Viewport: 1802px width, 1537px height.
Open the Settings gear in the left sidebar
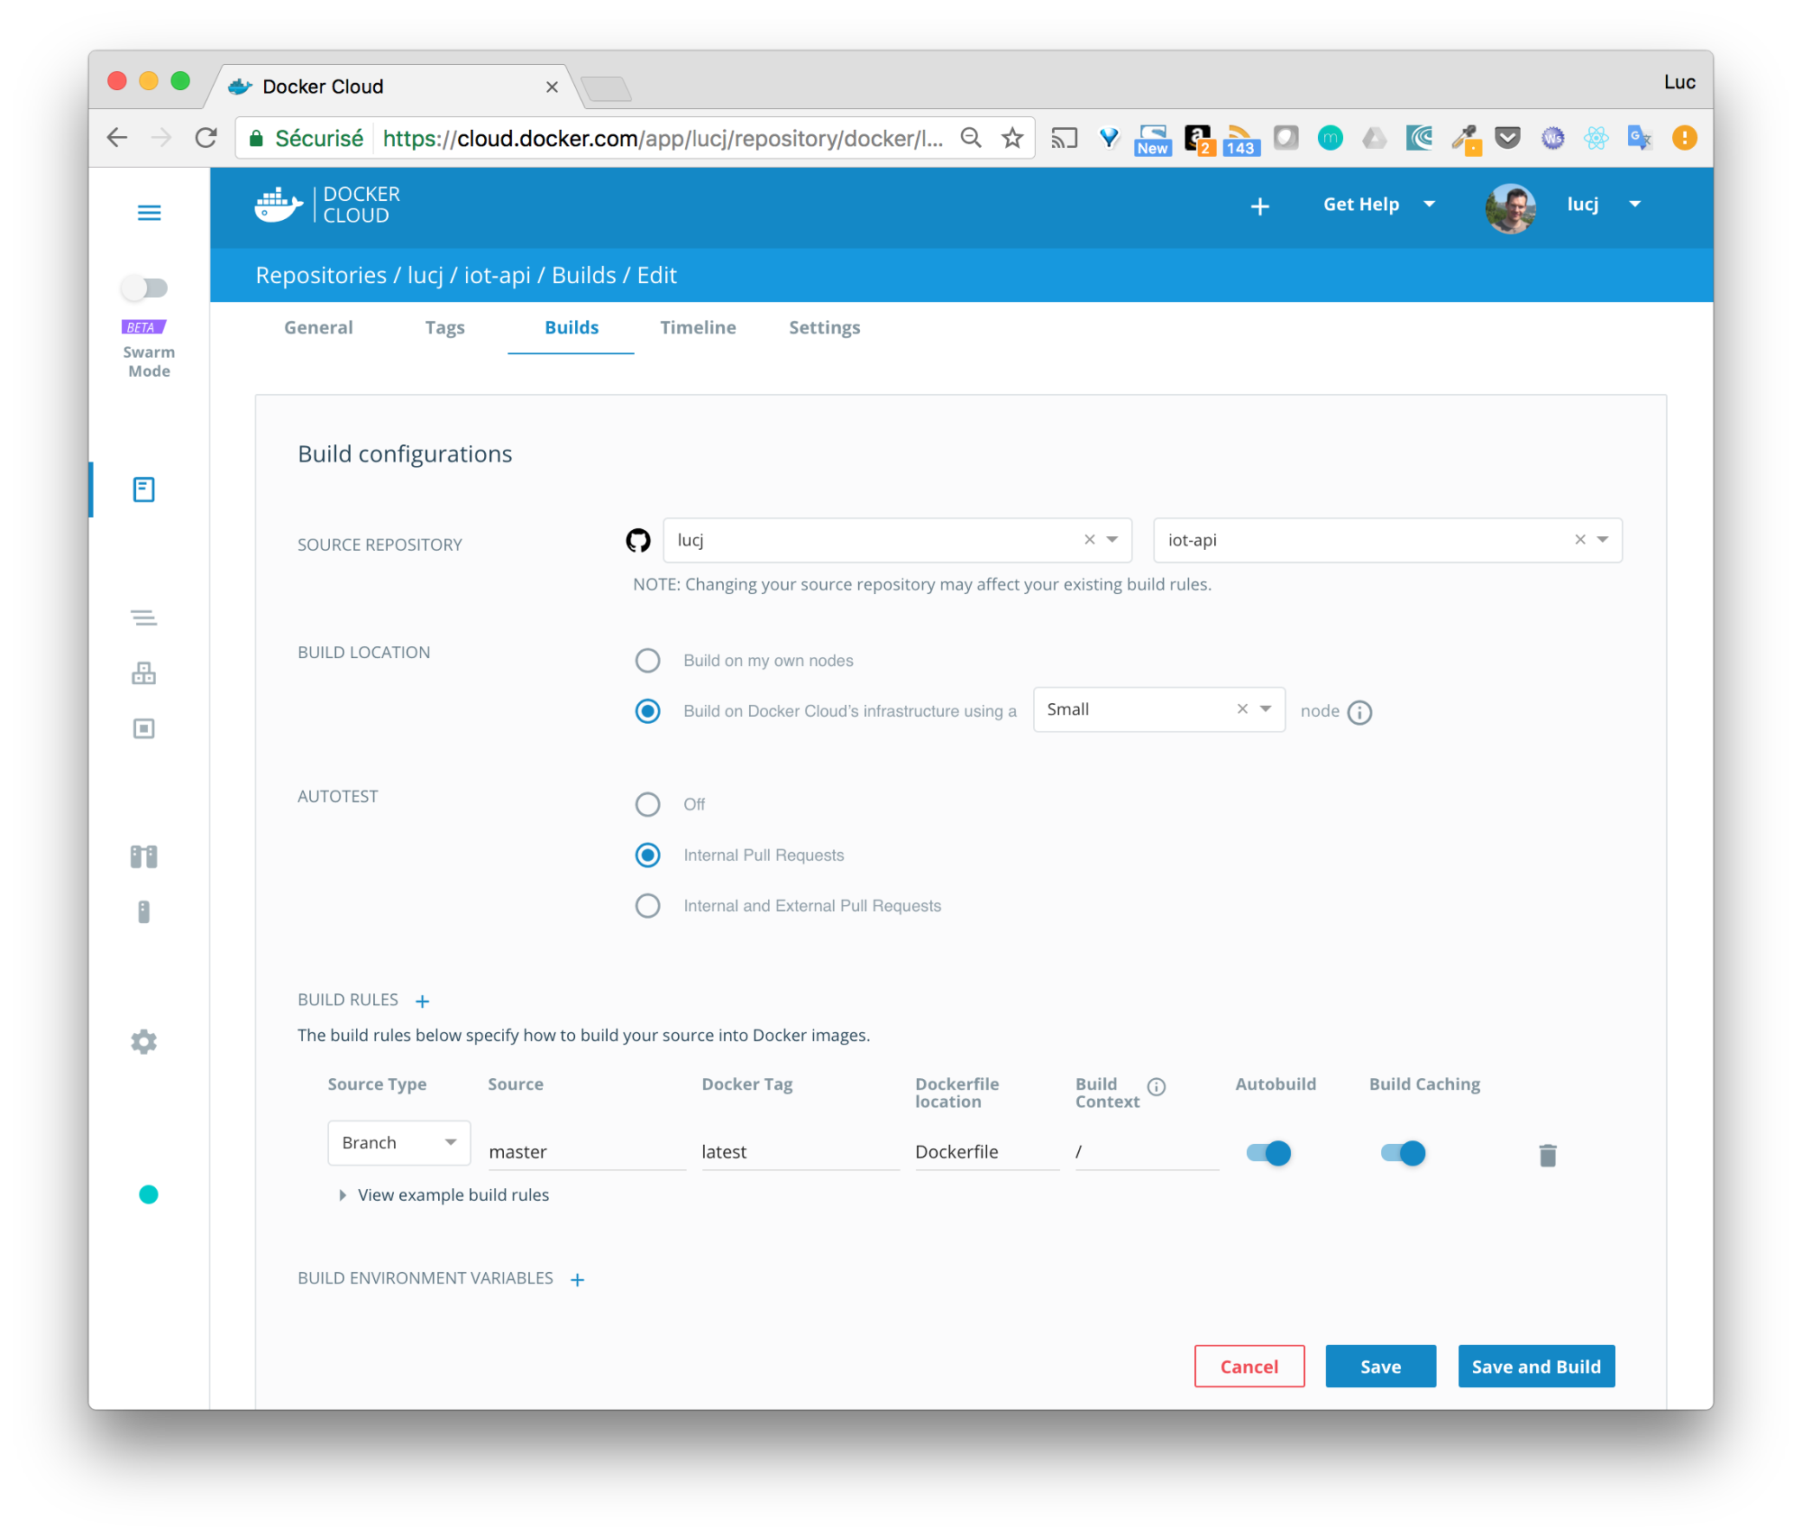tap(143, 1041)
